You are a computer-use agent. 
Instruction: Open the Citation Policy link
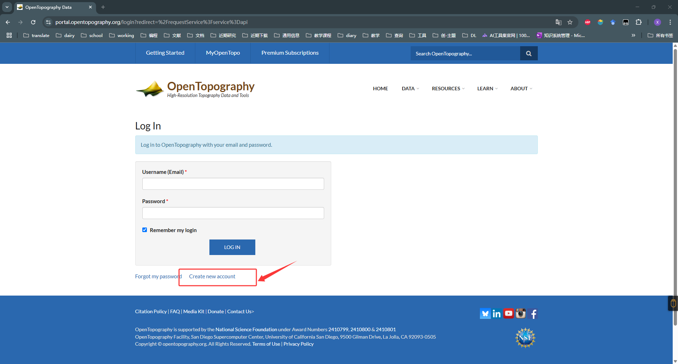coord(151,311)
